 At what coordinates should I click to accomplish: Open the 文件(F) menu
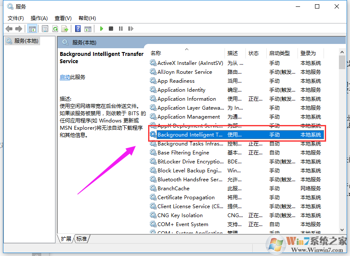click(16, 18)
